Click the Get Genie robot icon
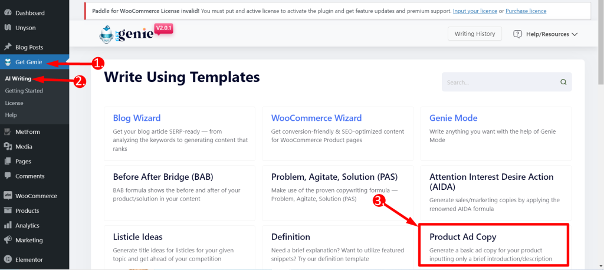 (x=7, y=62)
